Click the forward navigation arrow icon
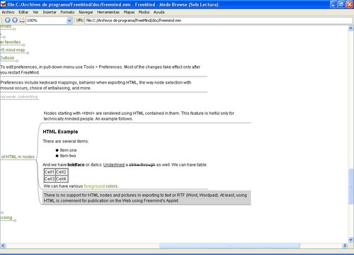Viewport: 354px width, 255px height. pyautogui.click(x=15, y=21)
